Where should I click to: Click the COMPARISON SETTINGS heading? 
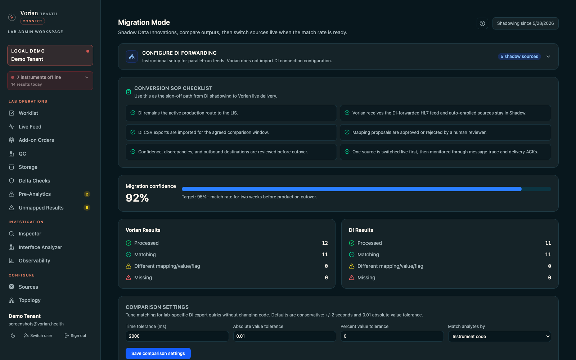point(157,307)
